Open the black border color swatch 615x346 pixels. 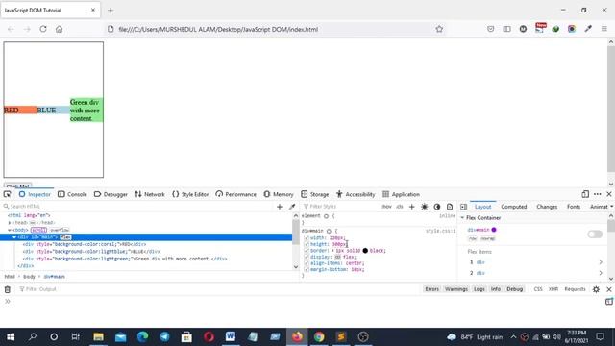tap(365, 250)
